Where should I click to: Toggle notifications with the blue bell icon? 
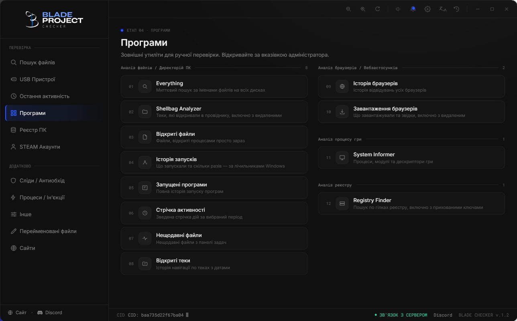[413, 9]
